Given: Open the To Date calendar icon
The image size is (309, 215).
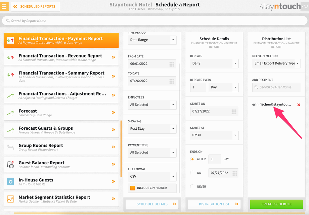Looking at the screenshot, I should click(x=172, y=81).
